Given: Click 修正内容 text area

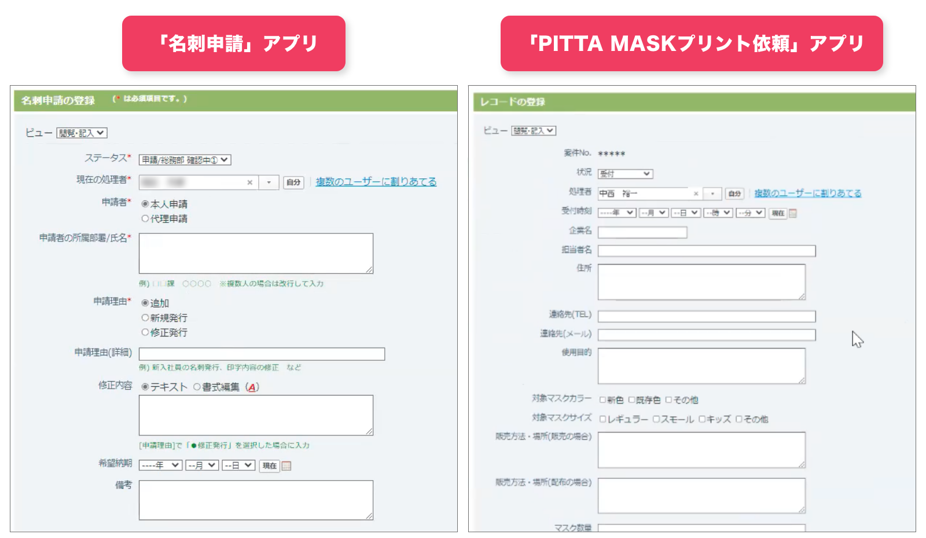Looking at the screenshot, I should [x=256, y=415].
